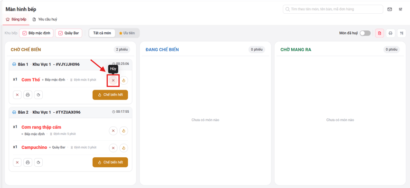The height and width of the screenshot is (188, 410).
Task: Click Chế biến hết for Bàn 1
Action: tap(110, 95)
